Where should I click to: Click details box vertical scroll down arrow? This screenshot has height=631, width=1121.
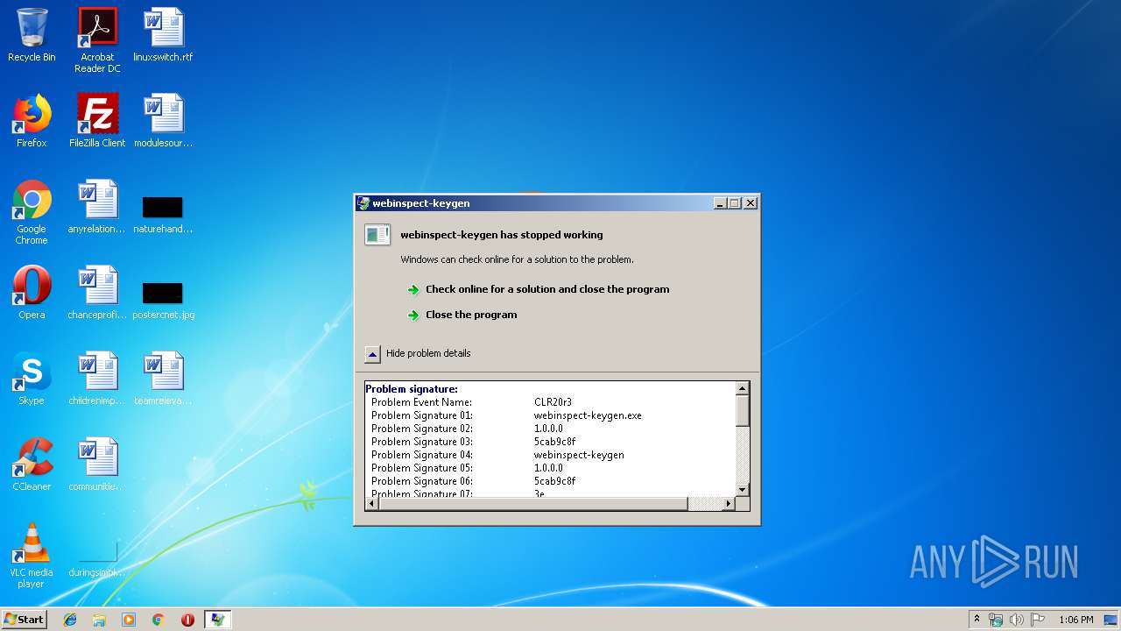click(743, 490)
